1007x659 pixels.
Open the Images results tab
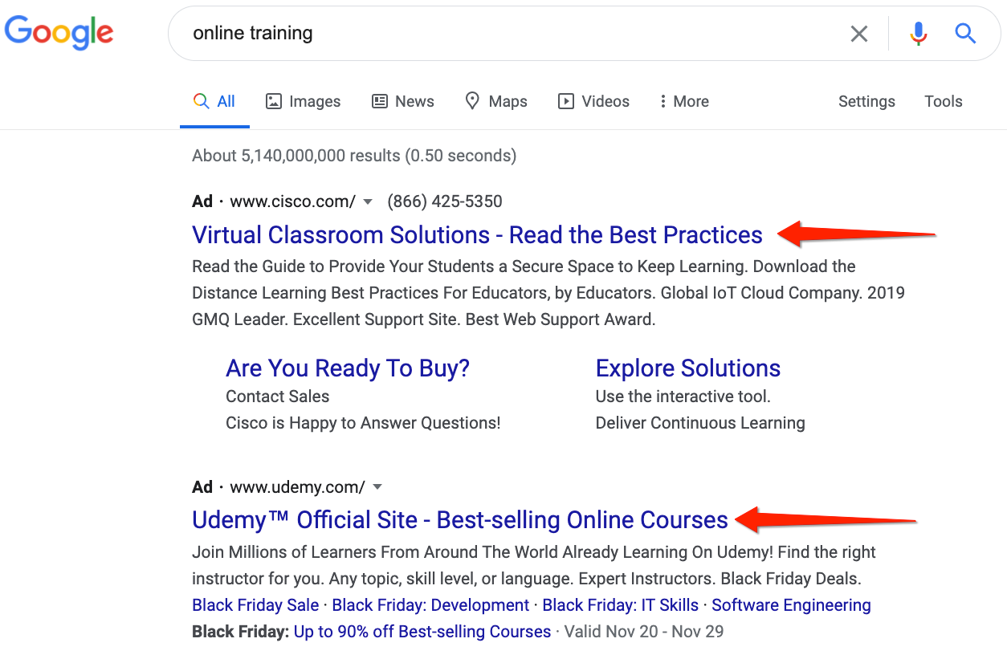coord(303,101)
